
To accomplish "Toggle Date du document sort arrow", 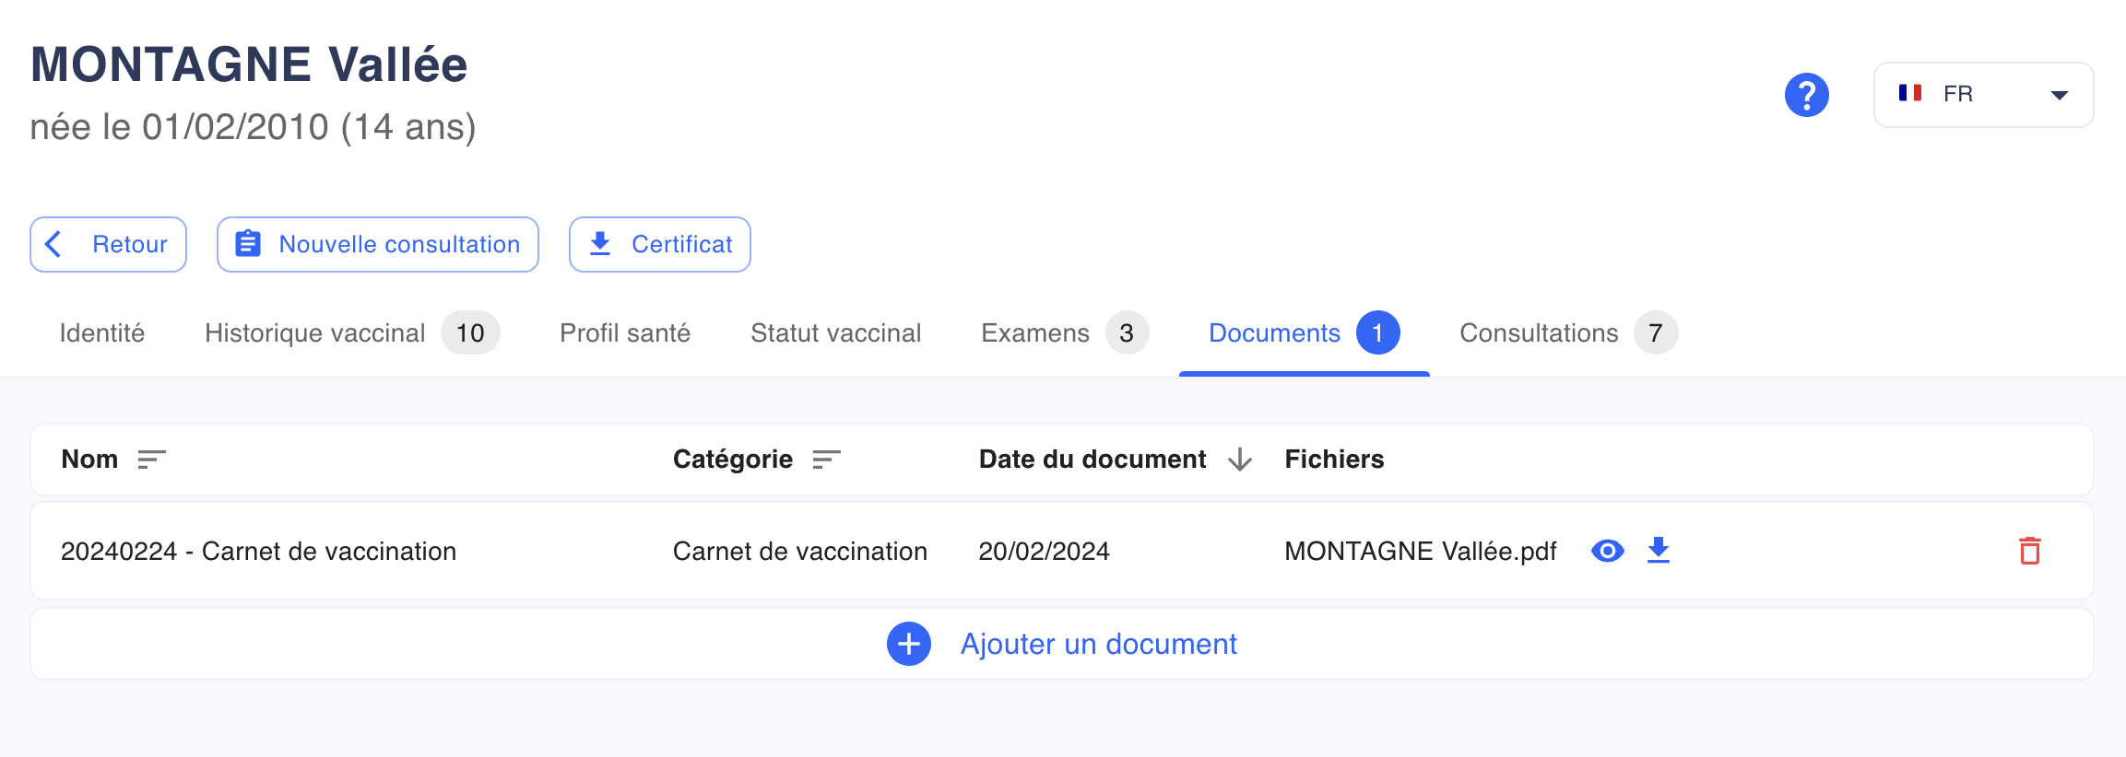I will tap(1240, 460).
